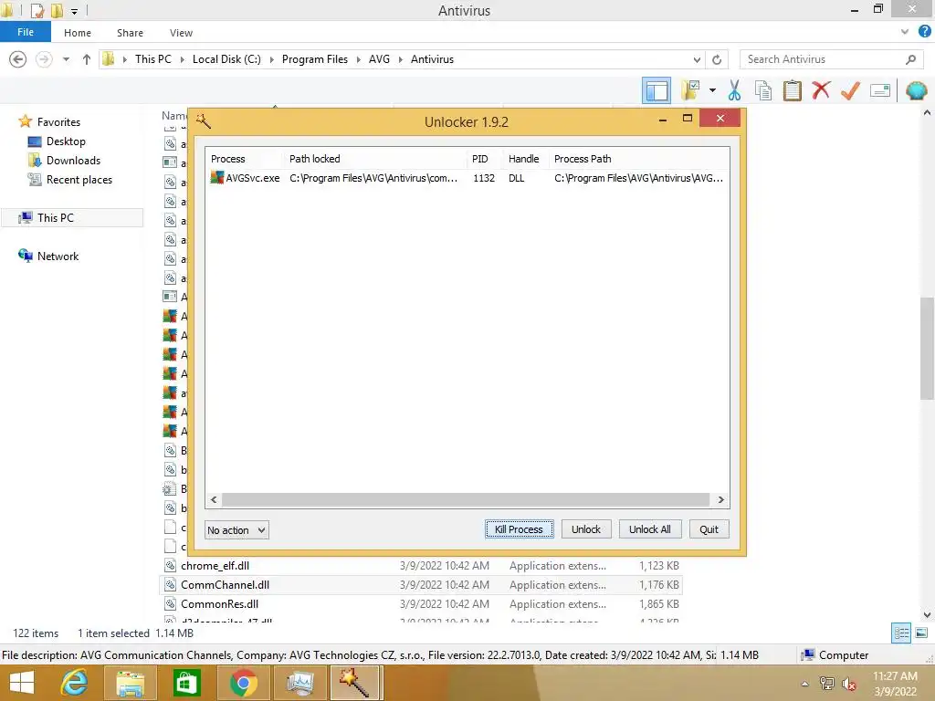Image resolution: width=935 pixels, height=701 pixels.
Task: Switch to details view icon
Action: [901, 633]
